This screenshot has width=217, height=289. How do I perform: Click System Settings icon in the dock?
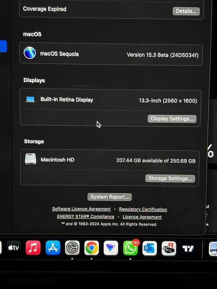pos(72,248)
